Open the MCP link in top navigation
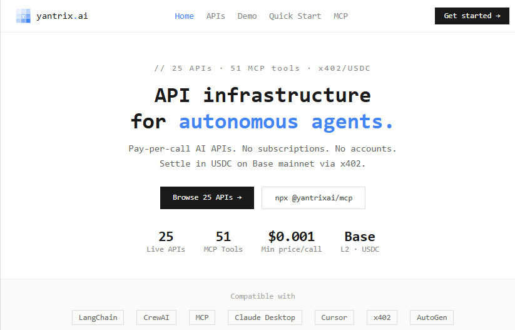The image size is (515, 330). tap(341, 16)
